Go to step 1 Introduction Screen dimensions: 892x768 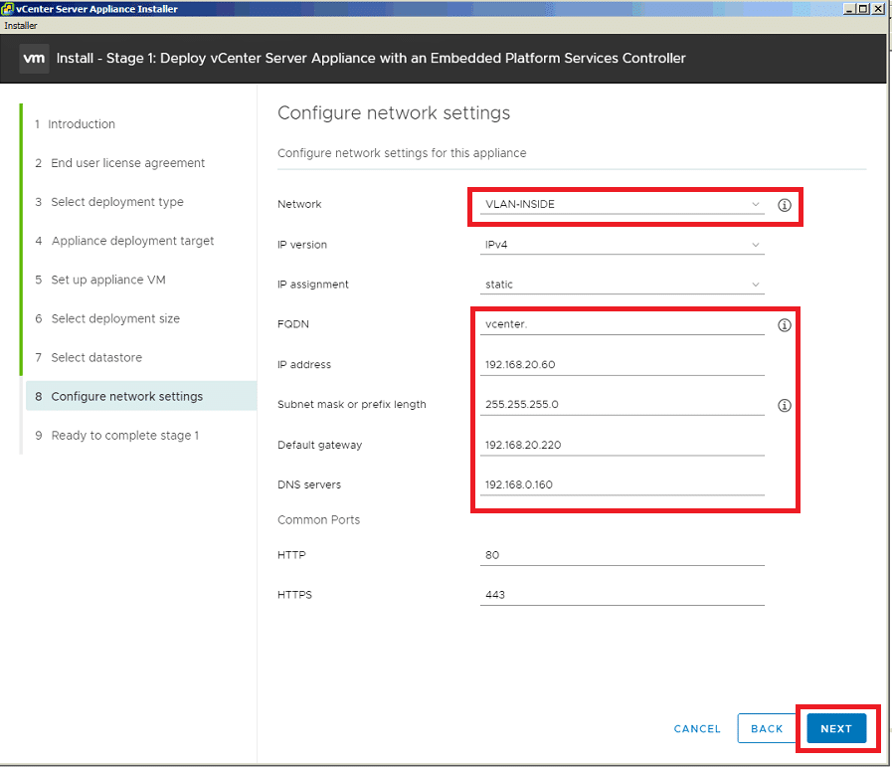click(76, 124)
